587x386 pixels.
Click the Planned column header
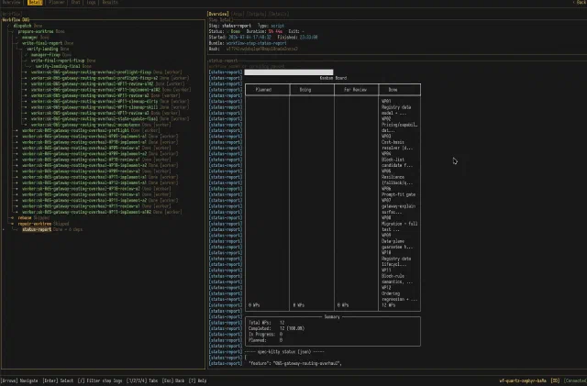pos(263,90)
